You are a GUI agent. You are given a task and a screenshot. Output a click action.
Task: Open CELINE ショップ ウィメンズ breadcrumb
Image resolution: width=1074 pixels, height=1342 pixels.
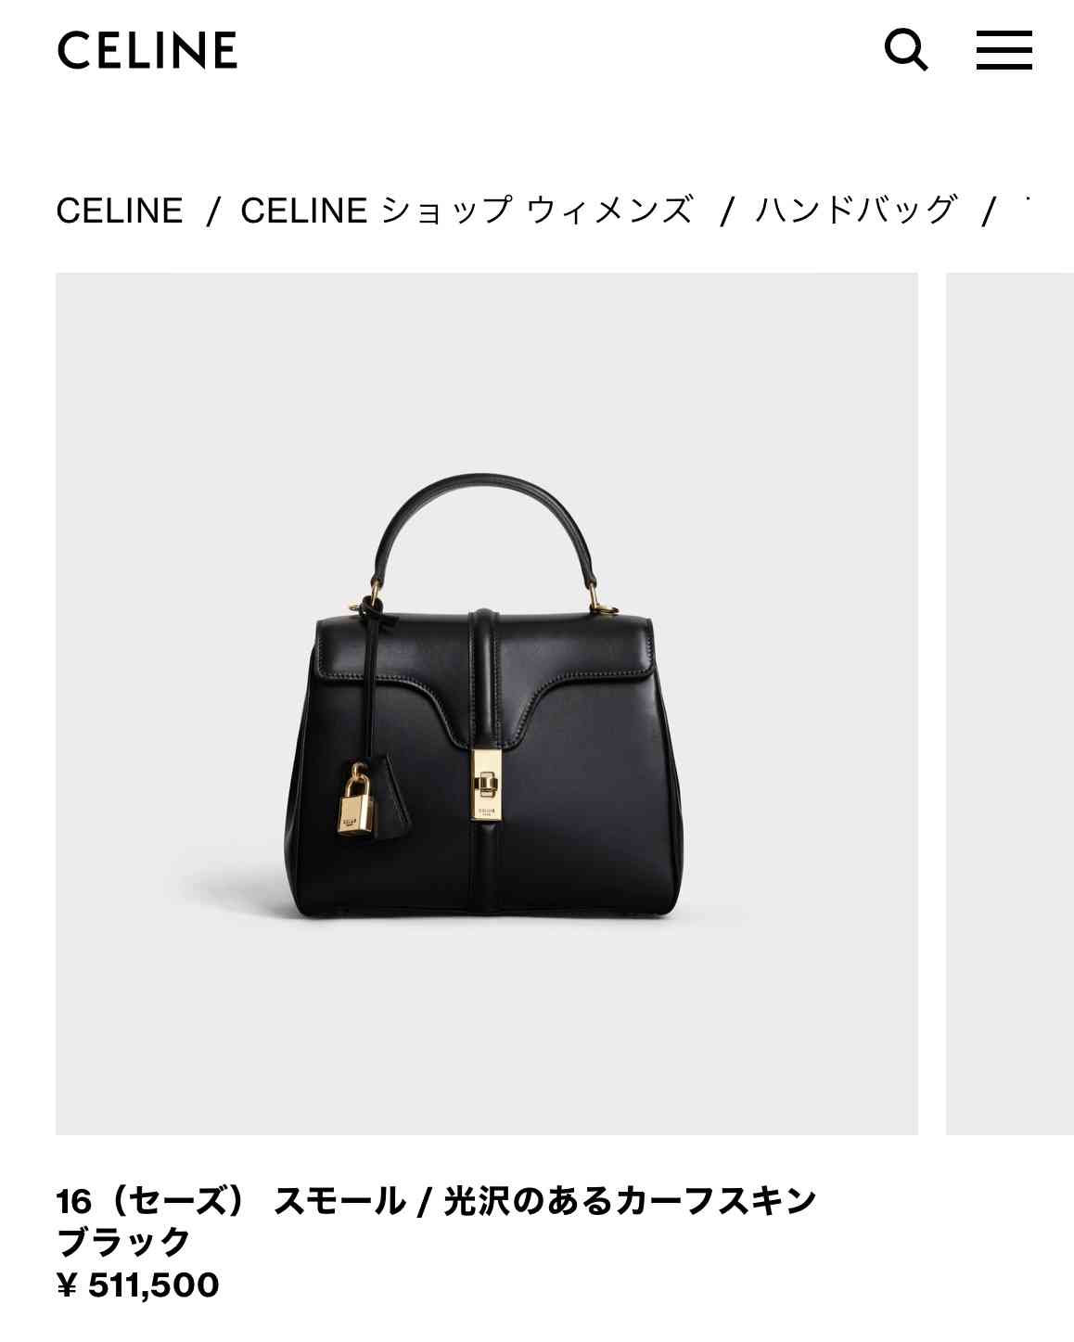(x=467, y=211)
